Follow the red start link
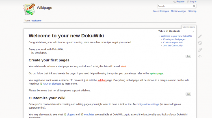Screen dimensions: 212x118 pyautogui.click(x=124, y=66)
